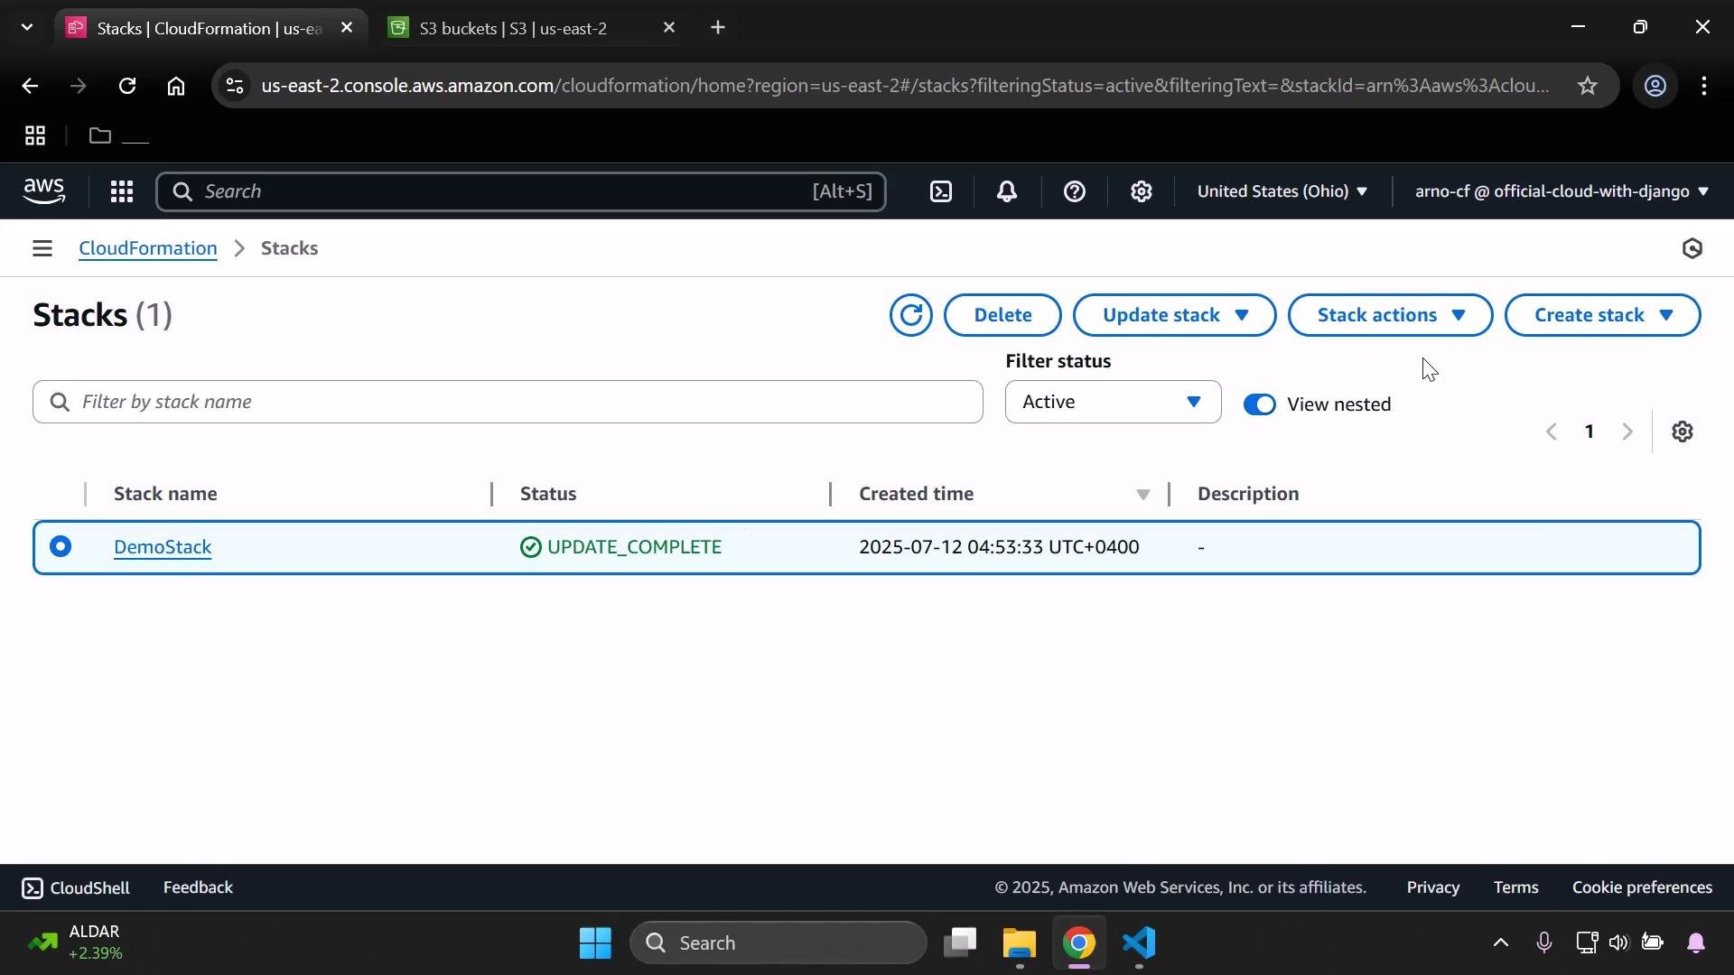Launch CloudShell from the top navigation icon
Image resolution: width=1734 pixels, height=975 pixels.
coord(941,191)
